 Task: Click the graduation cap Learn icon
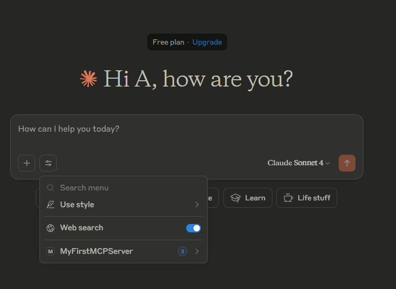coord(236,198)
